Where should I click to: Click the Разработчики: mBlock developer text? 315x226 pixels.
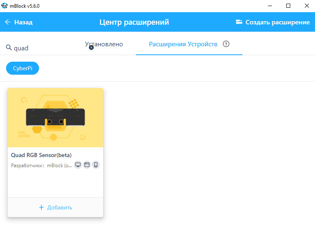[x=41, y=165]
